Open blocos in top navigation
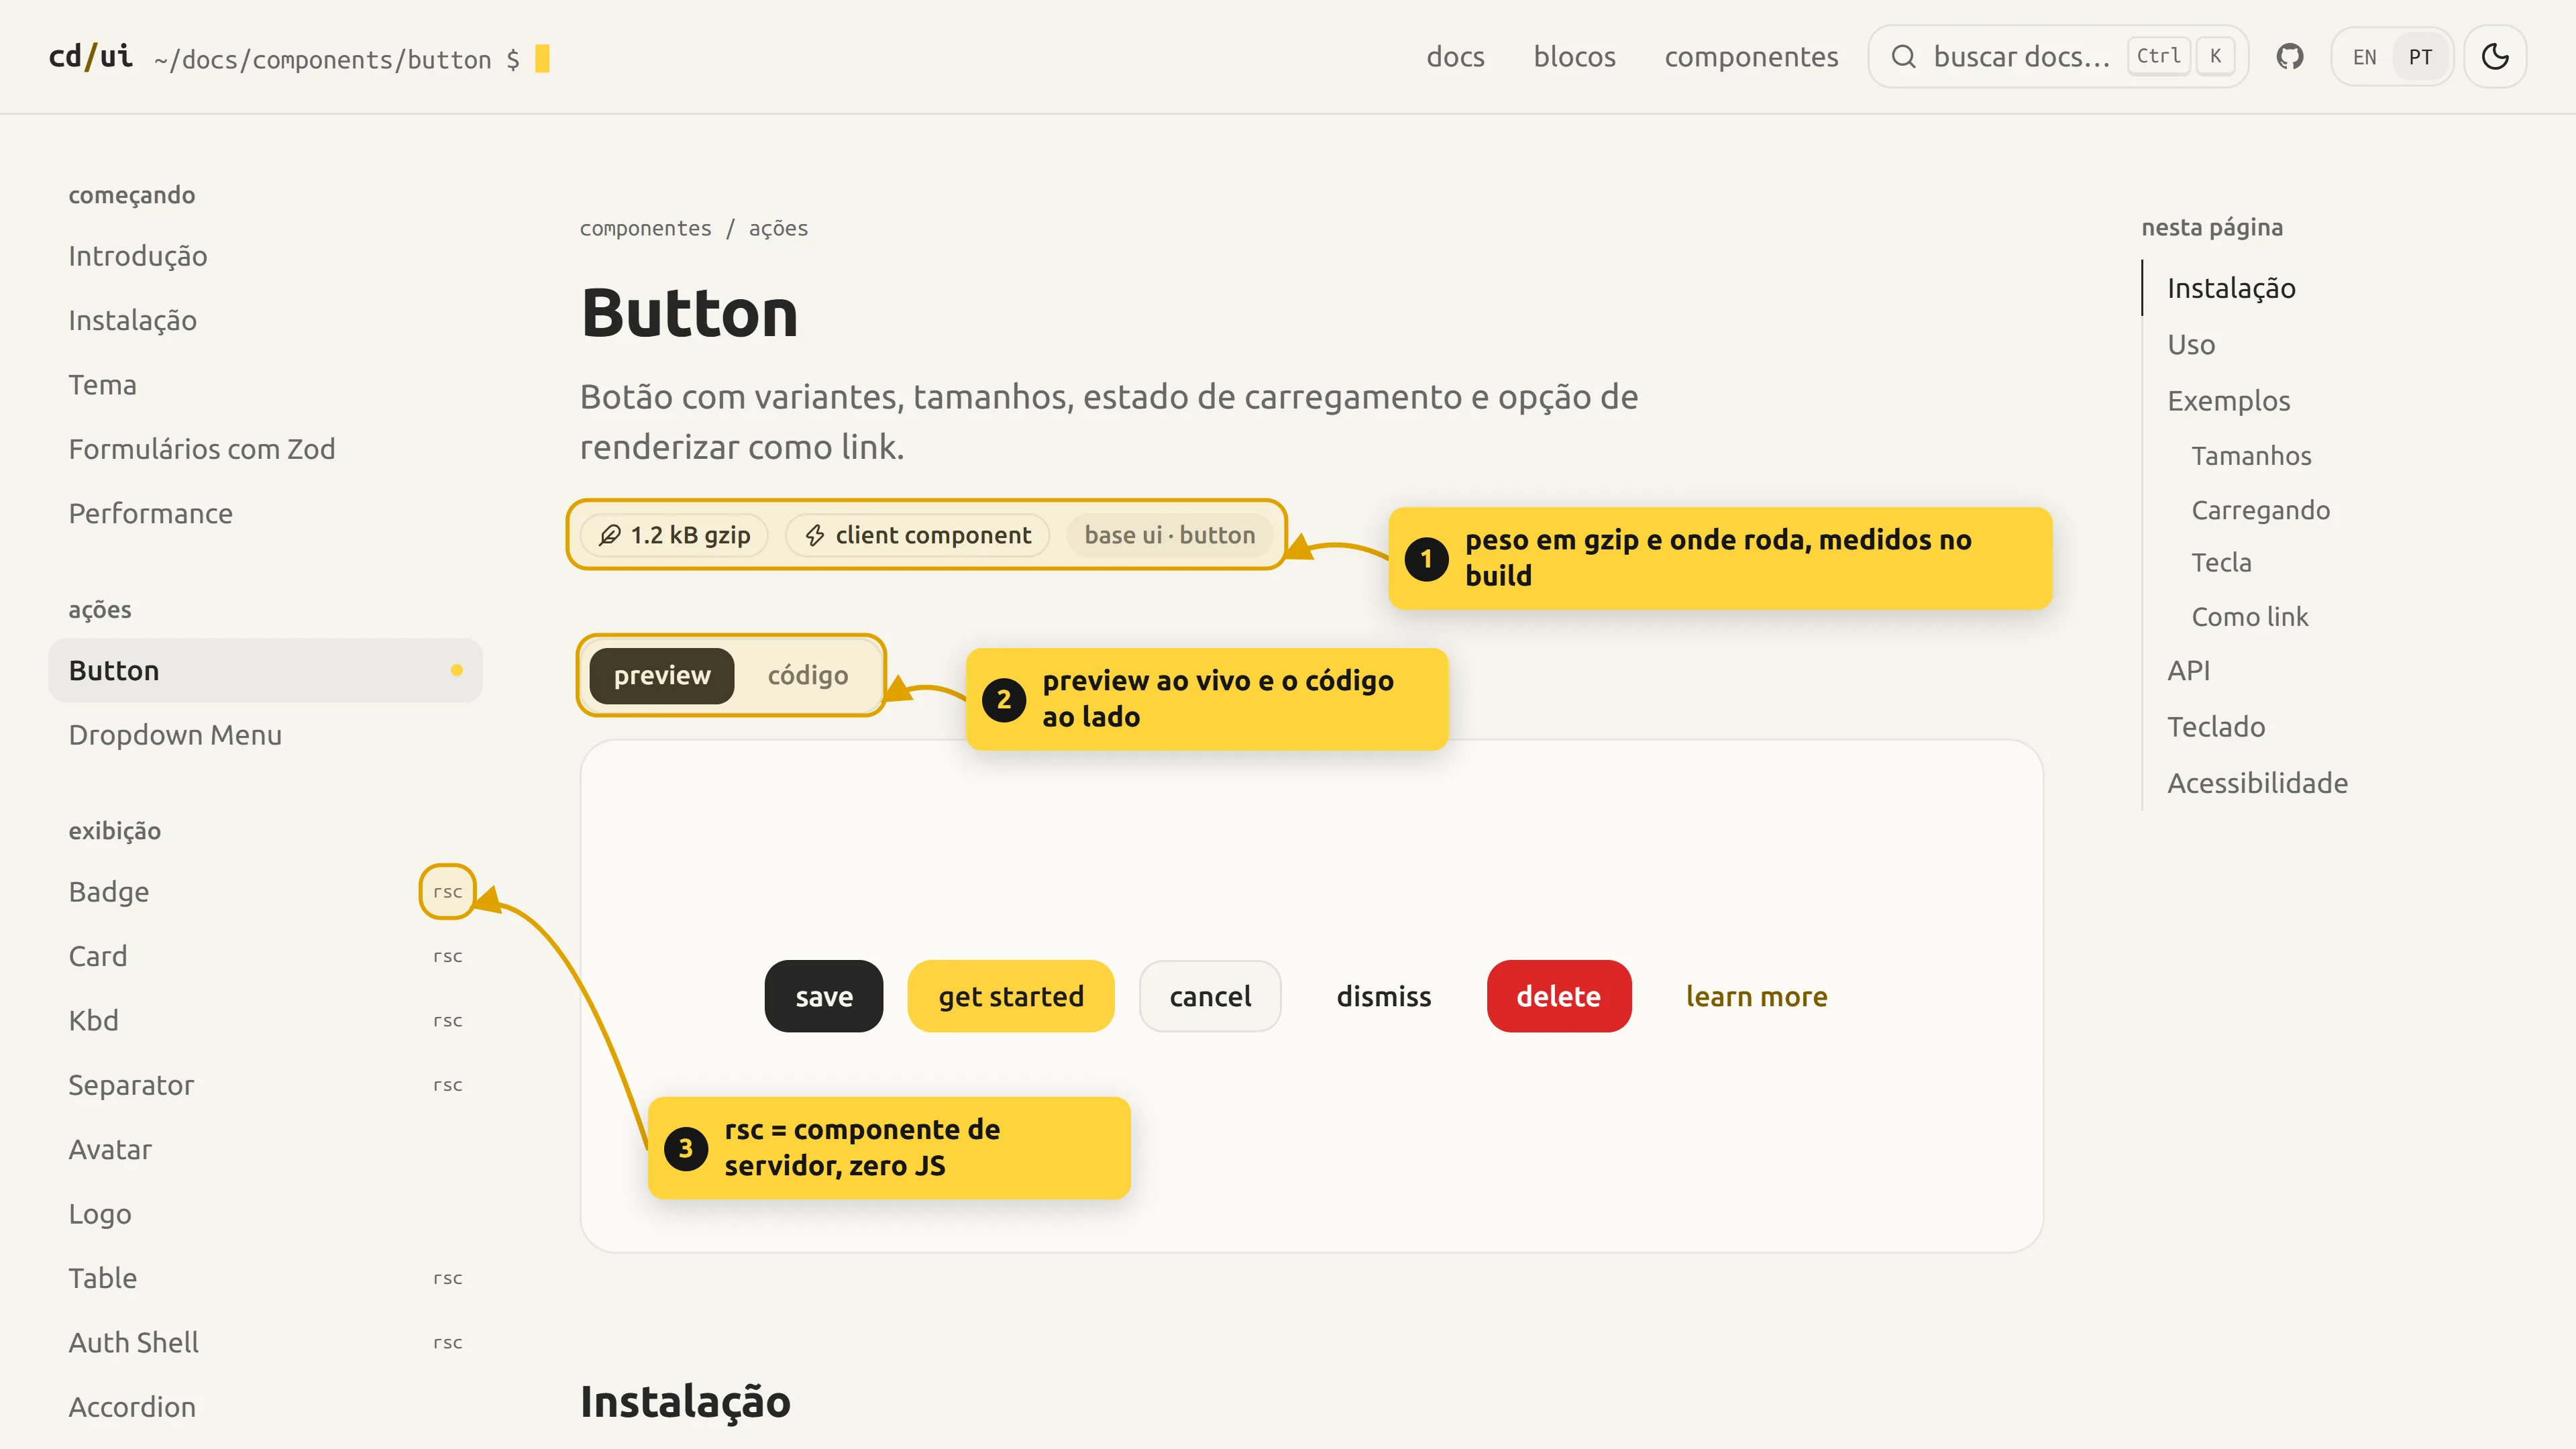2576x1449 pixels. 1575,57
